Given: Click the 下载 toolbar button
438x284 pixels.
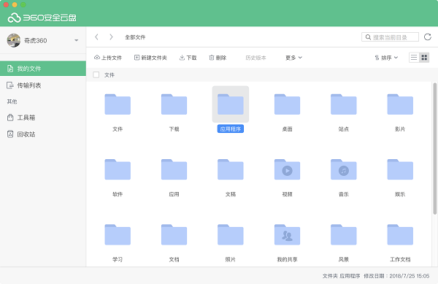Looking at the screenshot, I should tap(188, 58).
